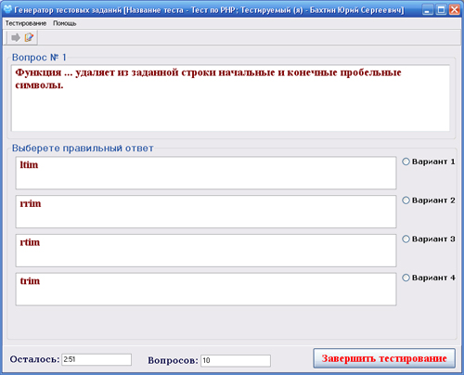The width and height of the screenshot is (464, 375).
Task: Maximize the test generator window
Action: (441, 10)
